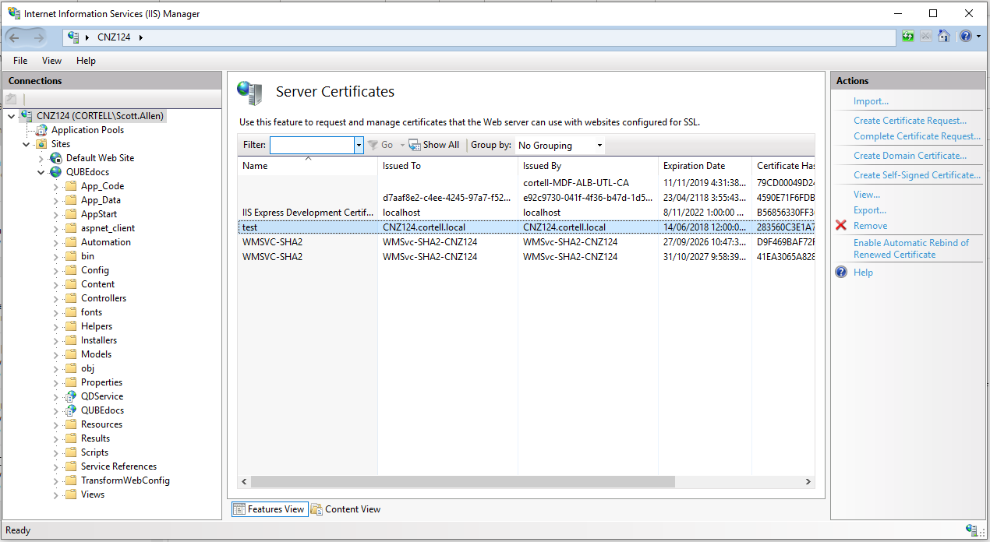Click the Content View tab icon
The image size is (990, 542).
click(x=316, y=509)
